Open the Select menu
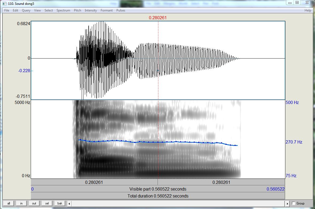This screenshot has width=315, height=209. [49, 10]
